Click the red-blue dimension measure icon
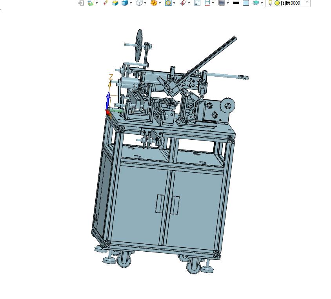The width and height of the screenshot is (331, 299). [207, 3]
